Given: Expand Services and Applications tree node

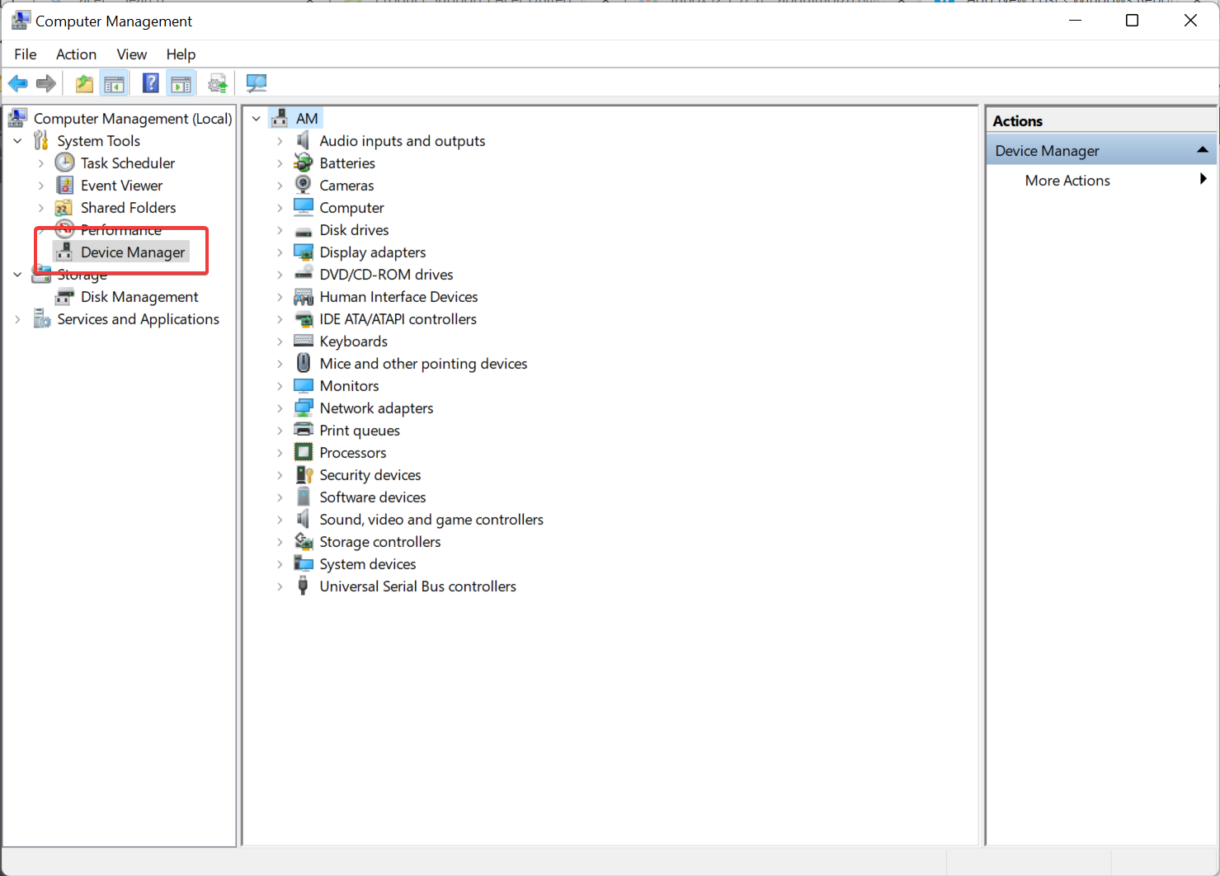Looking at the screenshot, I should tap(17, 319).
